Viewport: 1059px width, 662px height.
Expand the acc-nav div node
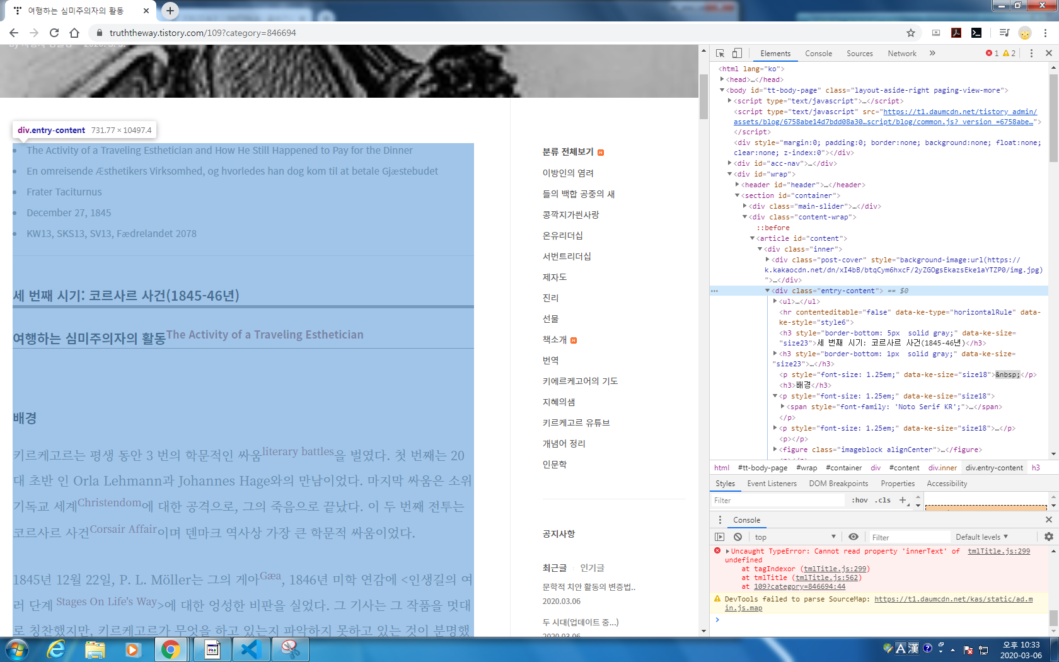pyautogui.click(x=730, y=163)
